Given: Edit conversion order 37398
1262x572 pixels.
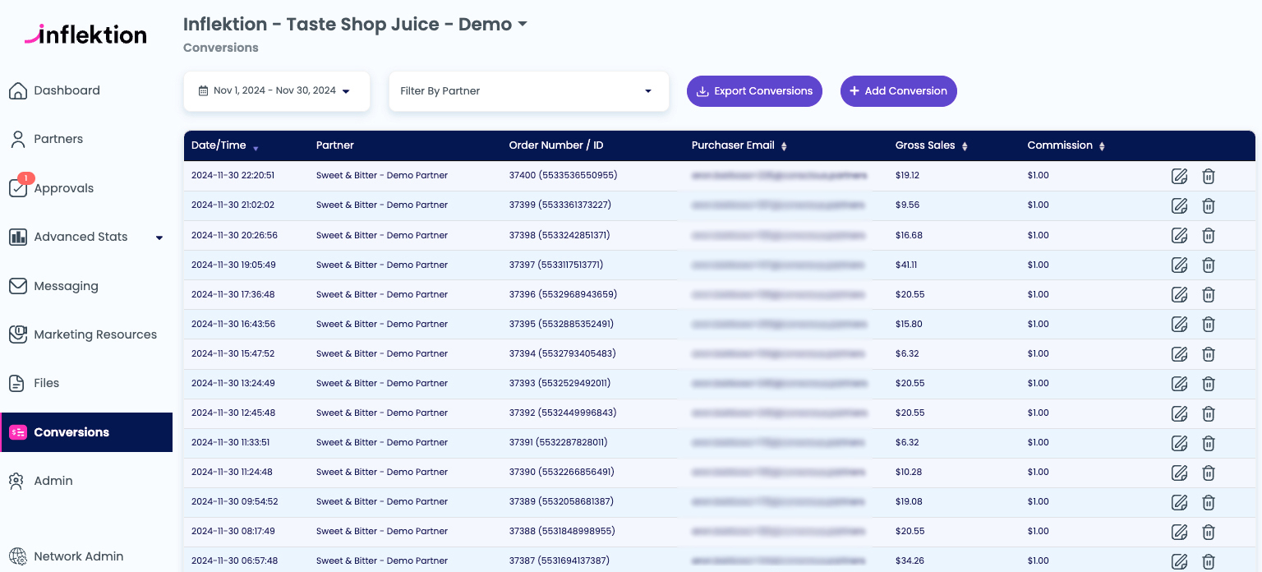Looking at the screenshot, I should tap(1179, 235).
